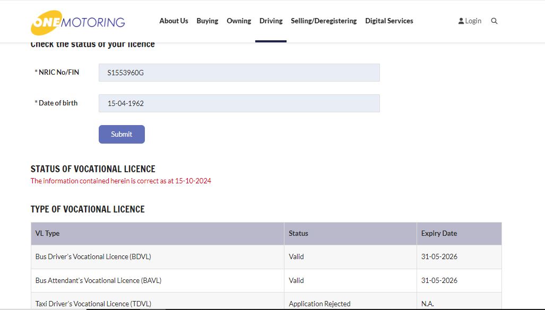Open the About Us menu

174,21
